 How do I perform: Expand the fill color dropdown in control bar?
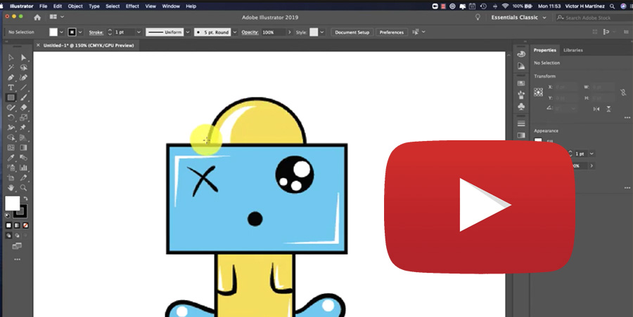[x=62, y=32]
